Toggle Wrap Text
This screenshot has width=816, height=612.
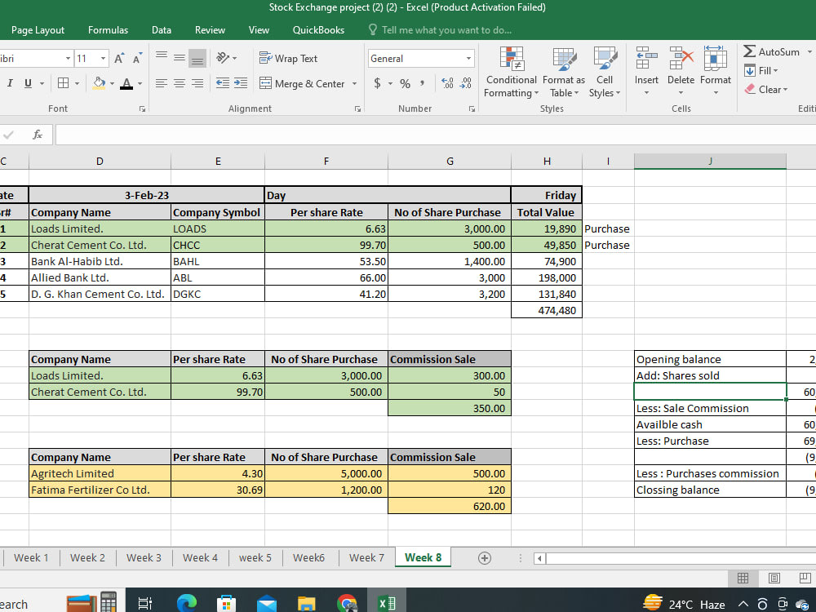point(288,58)
